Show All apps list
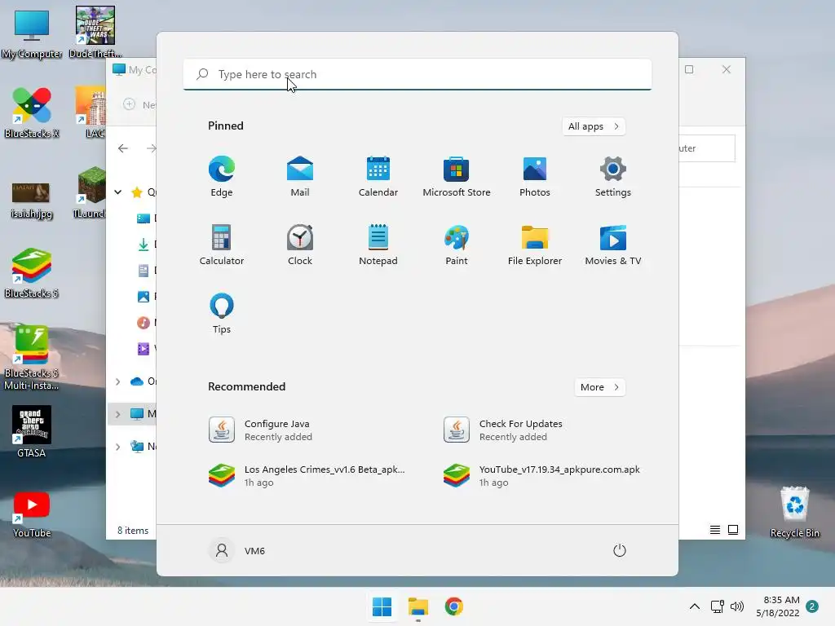 pyautogui.click(x=594, y=126)
